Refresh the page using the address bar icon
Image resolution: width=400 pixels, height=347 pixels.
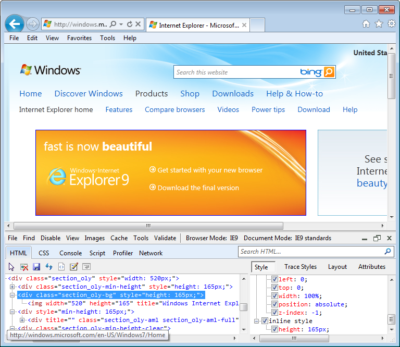tap(130, 24)
